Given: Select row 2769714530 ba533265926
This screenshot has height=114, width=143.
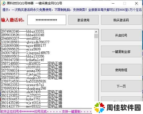Looking at the screenshot, I should [x=23, y=81].
